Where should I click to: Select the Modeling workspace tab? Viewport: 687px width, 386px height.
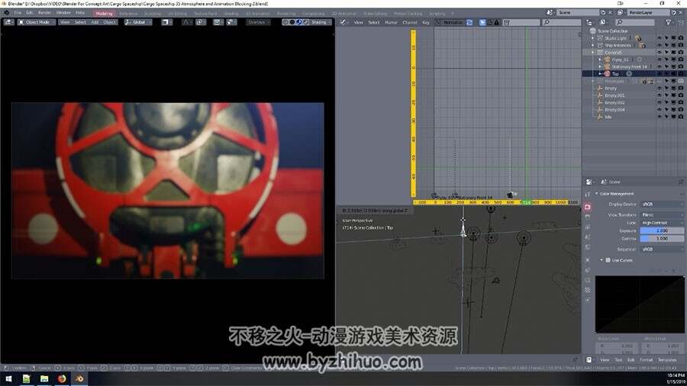[105, 14]
